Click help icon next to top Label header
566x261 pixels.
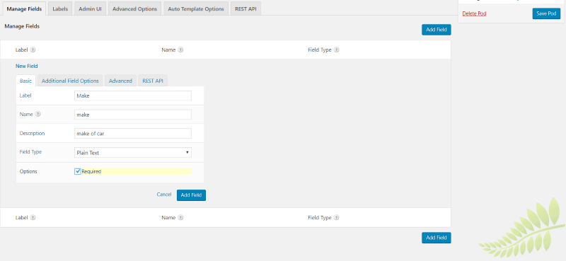(x=33, y=50)
